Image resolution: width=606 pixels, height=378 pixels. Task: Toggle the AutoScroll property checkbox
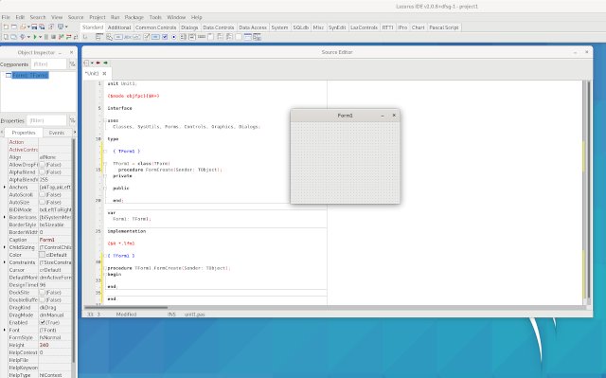tap(42, 195)
